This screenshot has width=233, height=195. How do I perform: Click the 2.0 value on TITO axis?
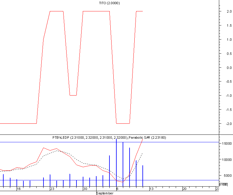[229, 11]
